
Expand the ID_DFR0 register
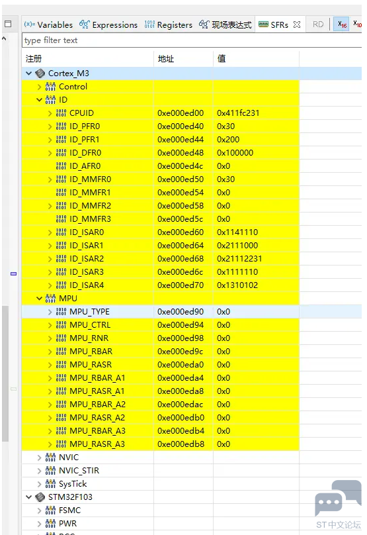pyautogui.click(x=50, y=153)
